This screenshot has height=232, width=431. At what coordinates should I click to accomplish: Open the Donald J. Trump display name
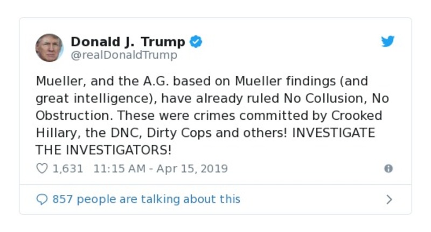pos(128,42)
